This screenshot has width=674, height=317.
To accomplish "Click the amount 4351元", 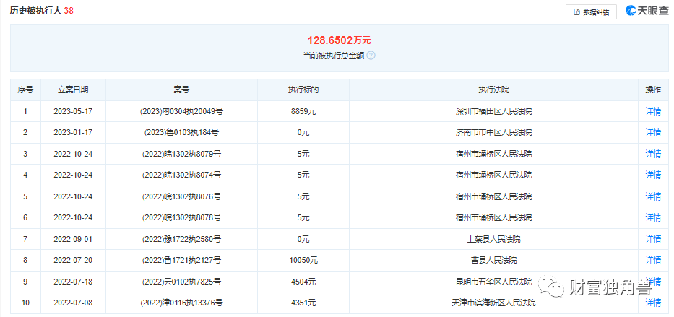I will pos(303,303).
